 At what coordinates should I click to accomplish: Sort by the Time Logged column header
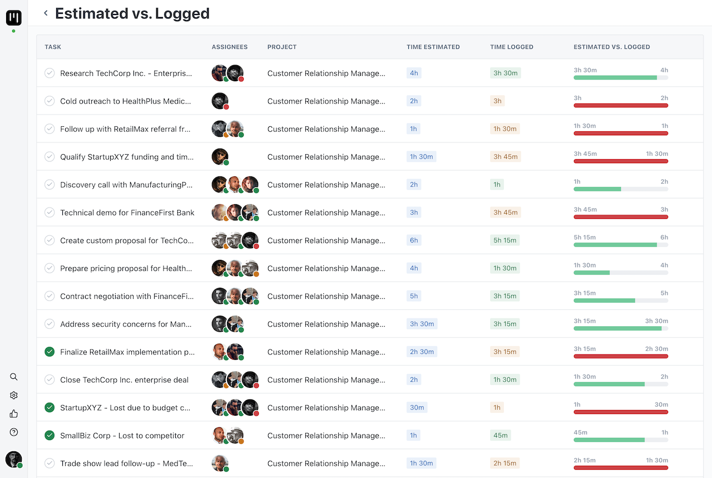511,47
